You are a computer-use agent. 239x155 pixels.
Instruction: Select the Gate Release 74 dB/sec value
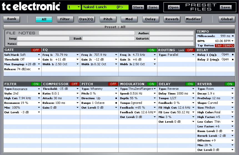click(24, 69)
